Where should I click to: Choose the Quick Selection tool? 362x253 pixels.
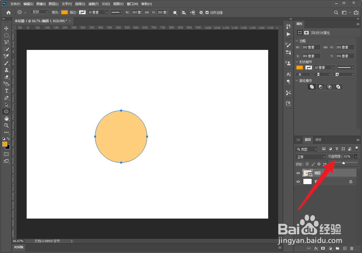click(6, 49)
